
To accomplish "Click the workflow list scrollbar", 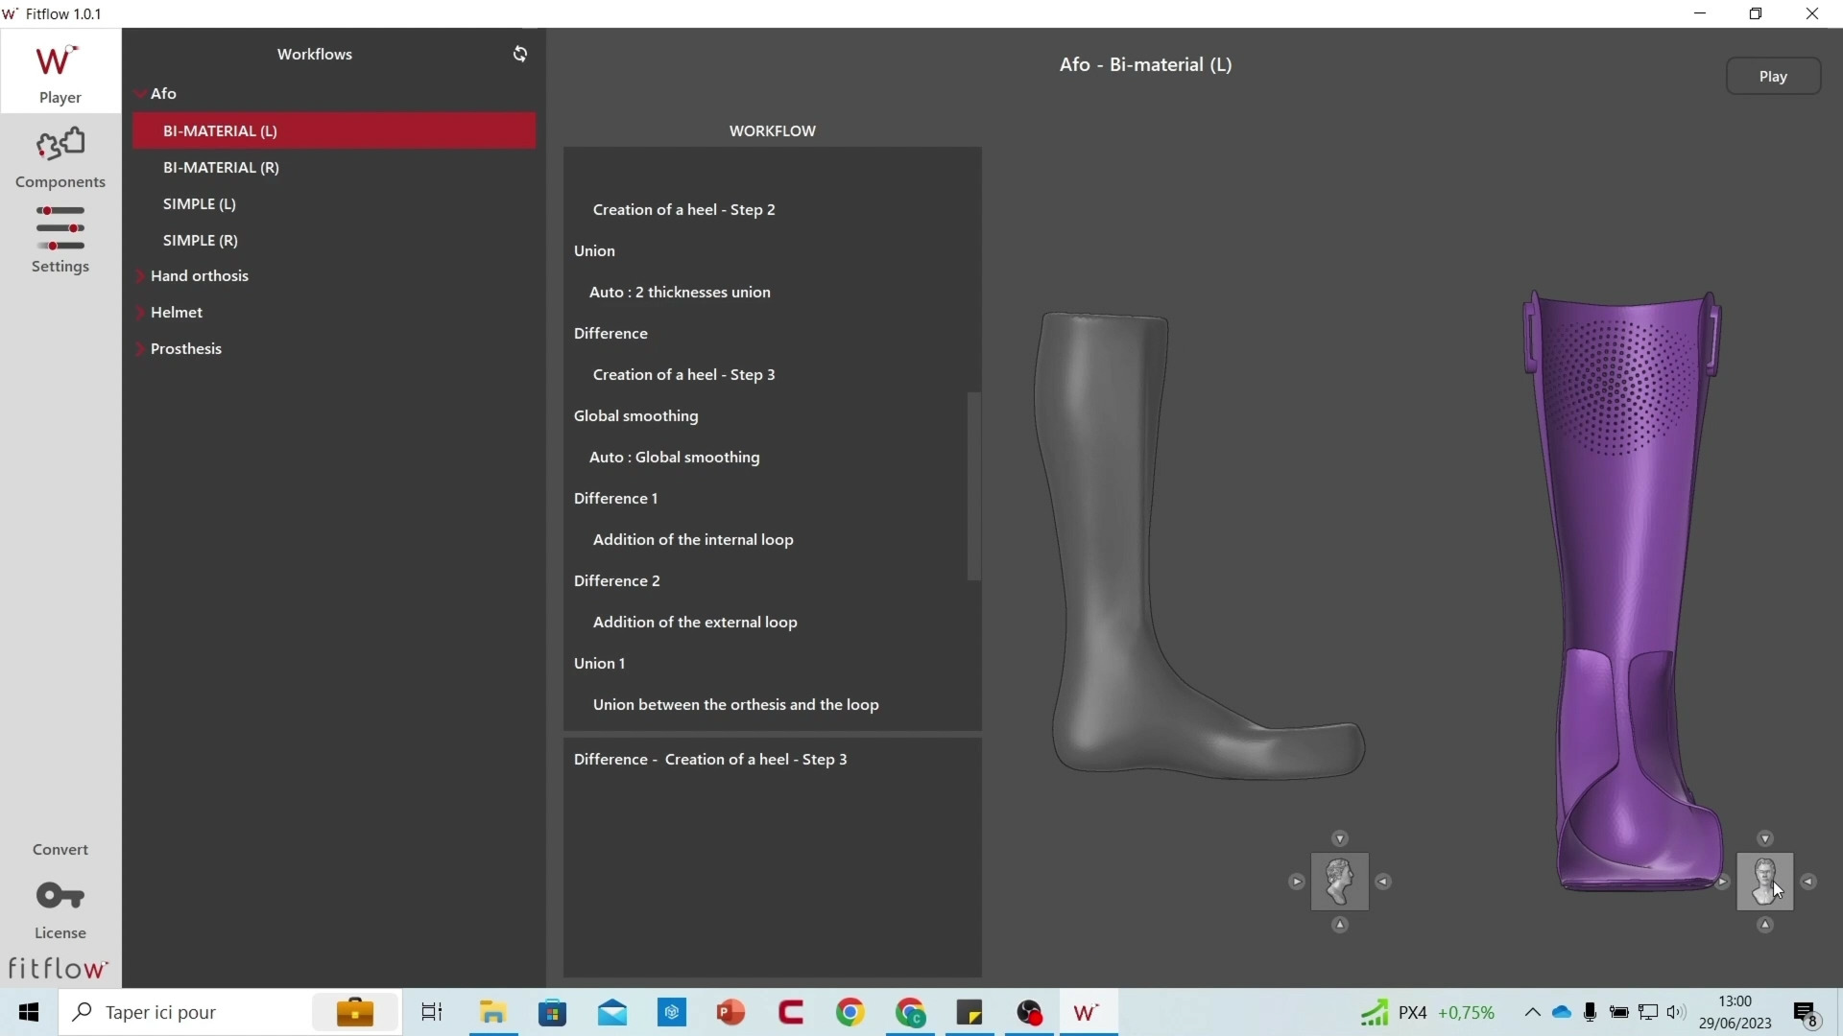I will pyautogui.click(x=973, y=486).
